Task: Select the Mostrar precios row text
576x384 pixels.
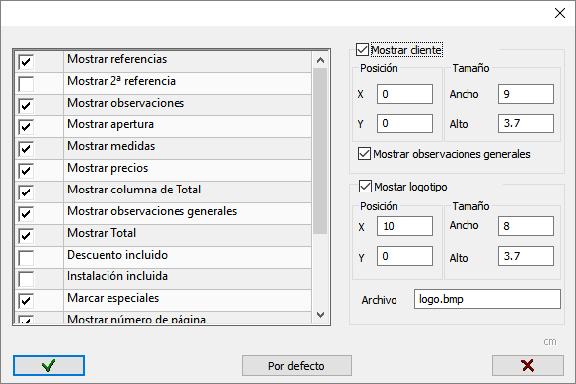Action: click(108, 168)
